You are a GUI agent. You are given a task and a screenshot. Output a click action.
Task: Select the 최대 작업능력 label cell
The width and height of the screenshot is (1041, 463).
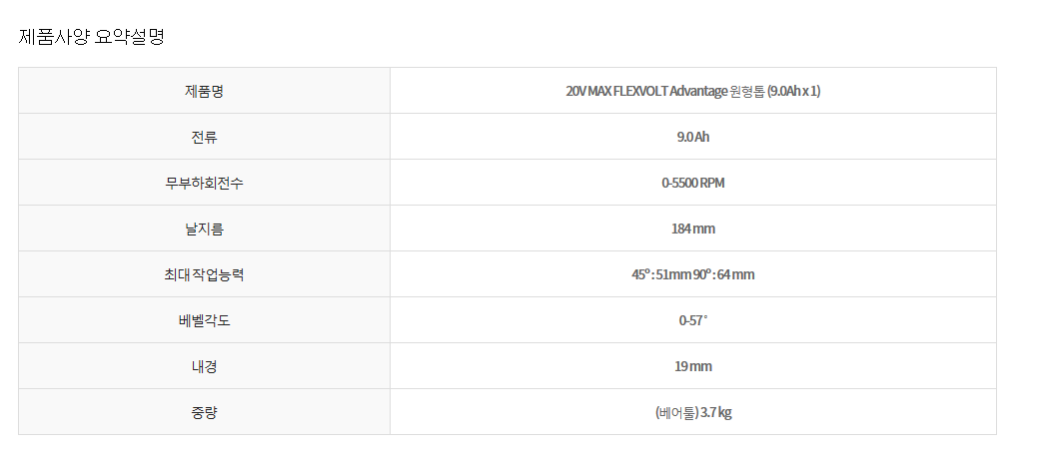pyautogui.click(x=204, y=274)
